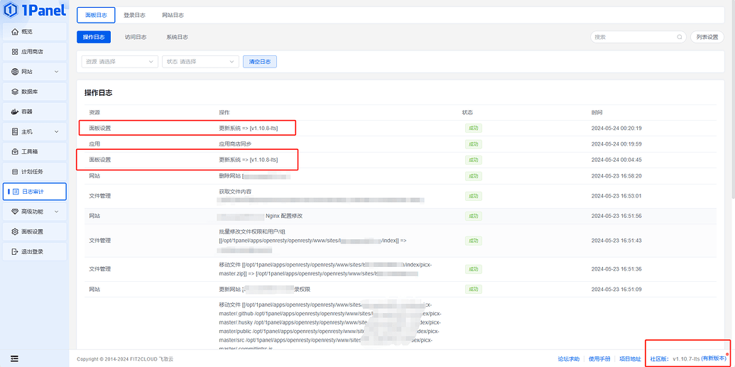Click the 清空日志 button
The height and width of the screenshot is (367, 735).
click(260, 61)
